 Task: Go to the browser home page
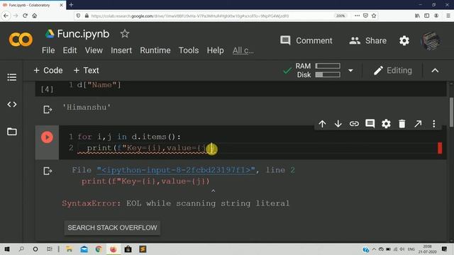click(35, 16)
